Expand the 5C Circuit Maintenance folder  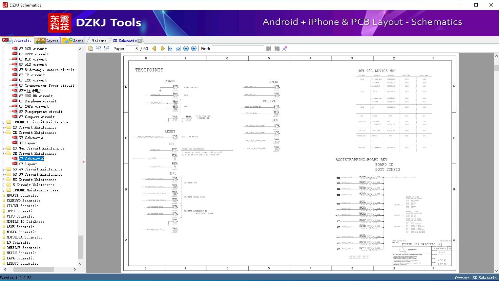pyautogui.click(x=4, y=180)
